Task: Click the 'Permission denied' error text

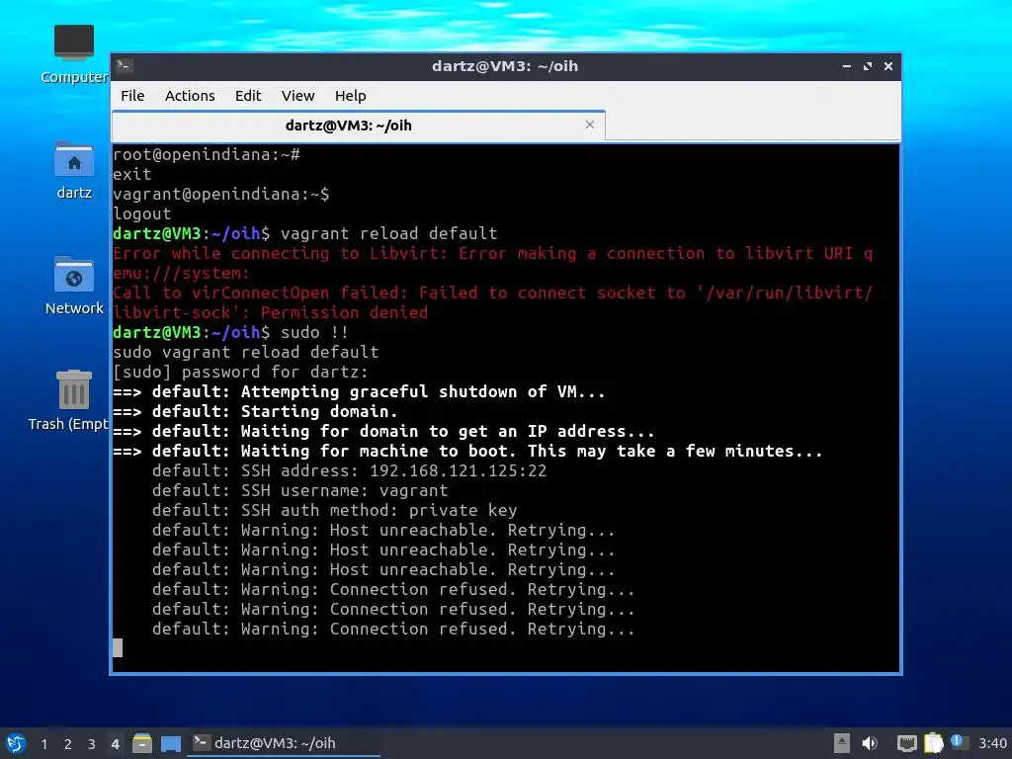Action: coord(344,313)
